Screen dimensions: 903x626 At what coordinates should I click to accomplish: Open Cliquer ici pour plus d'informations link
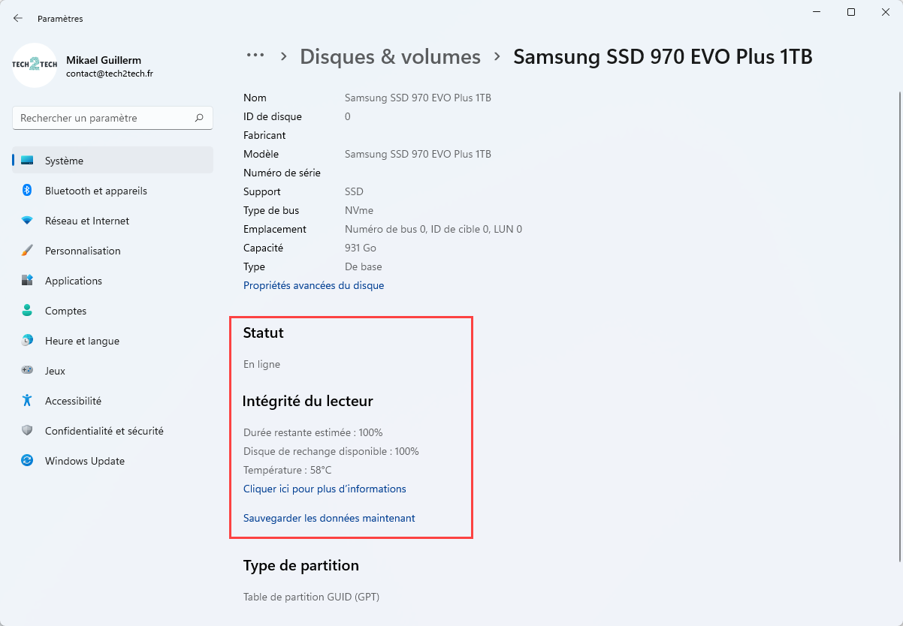click(x=325, y=489)
